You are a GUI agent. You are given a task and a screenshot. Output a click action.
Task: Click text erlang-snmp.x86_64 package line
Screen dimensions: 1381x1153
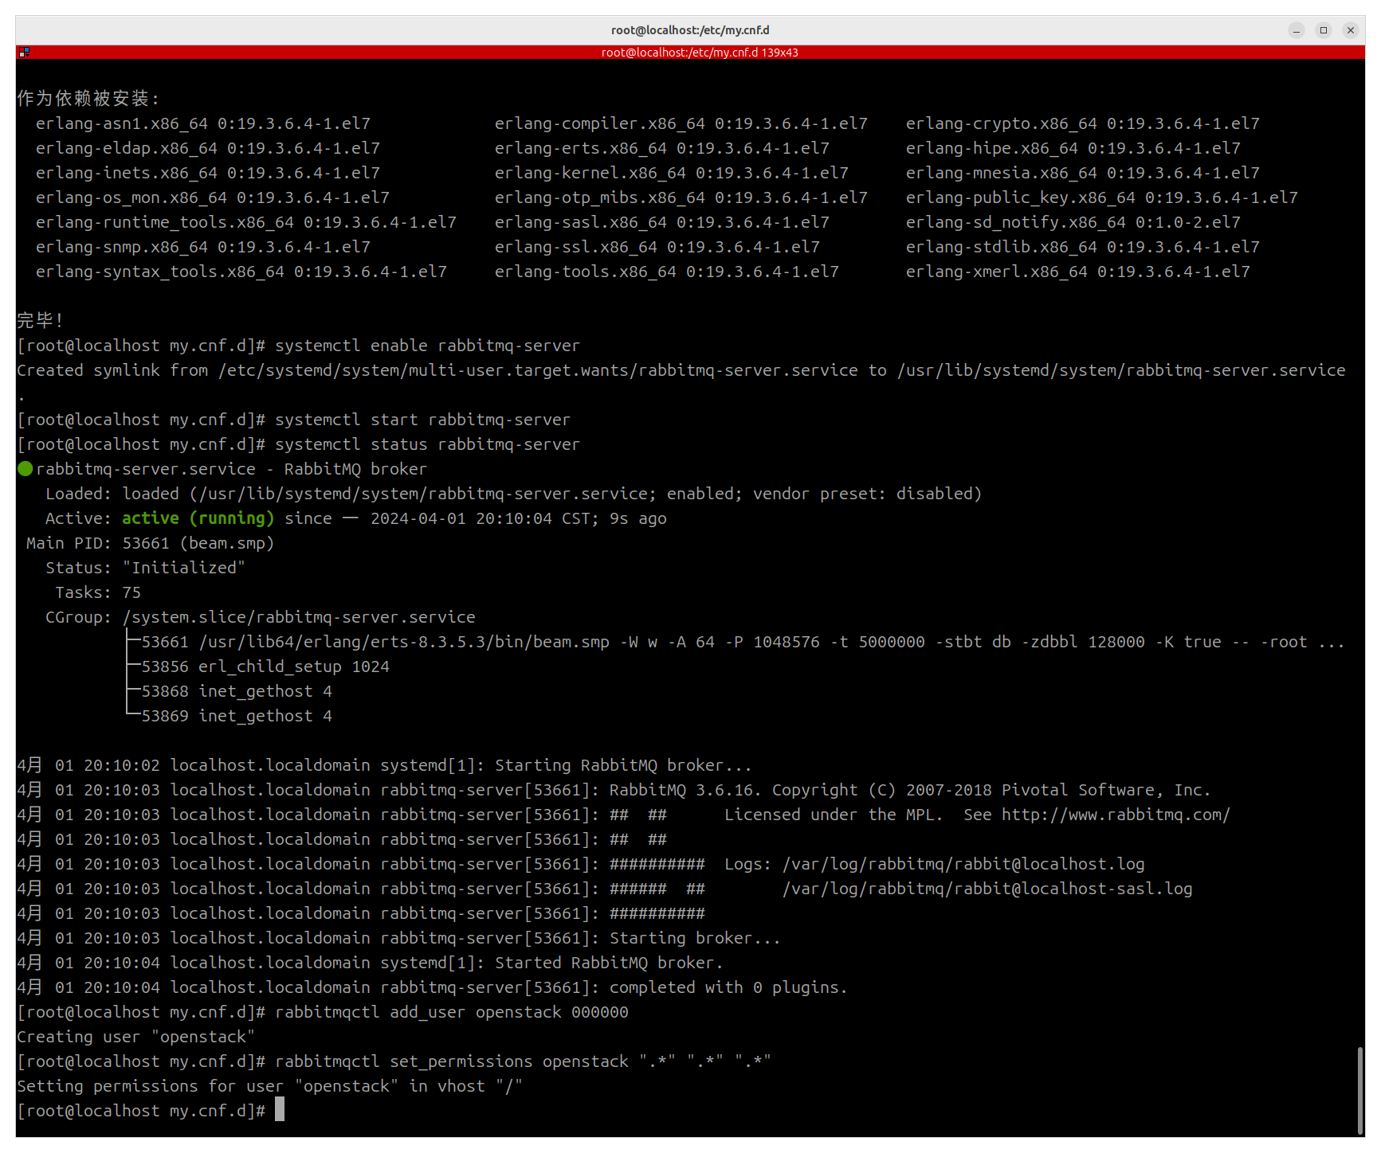point(203,248)
